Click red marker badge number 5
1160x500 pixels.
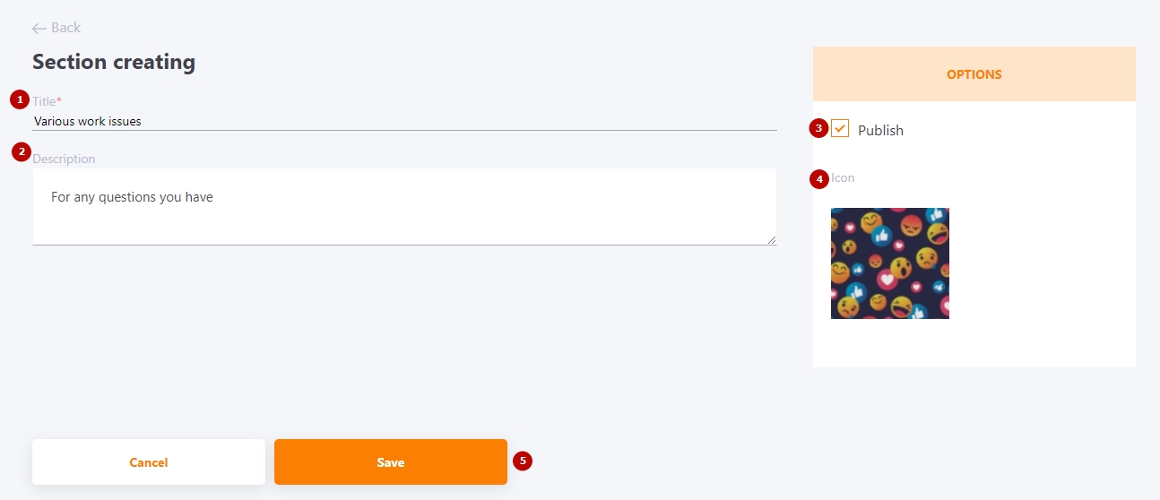click(523, 461)
